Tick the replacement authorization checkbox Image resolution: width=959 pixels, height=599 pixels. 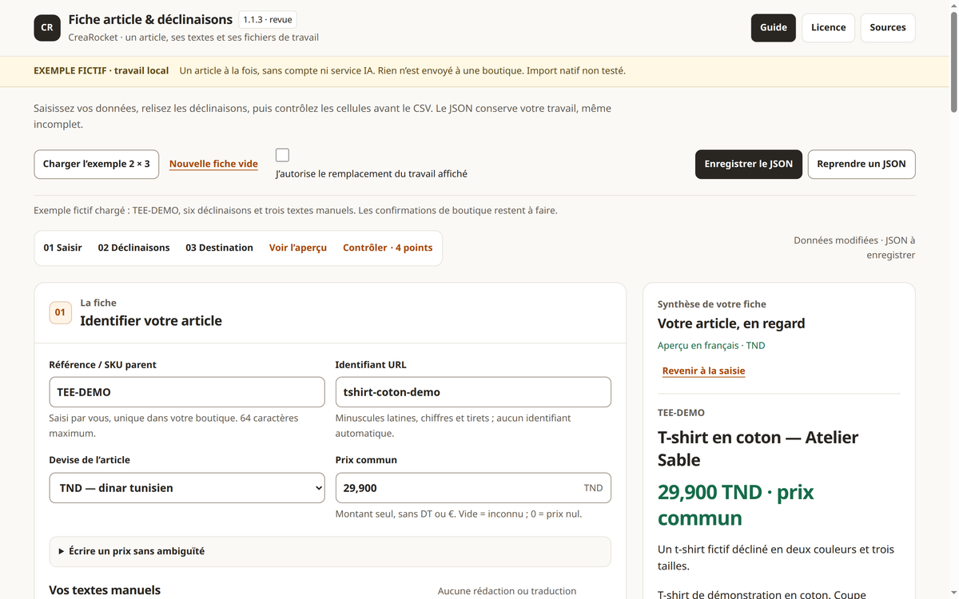282,155
